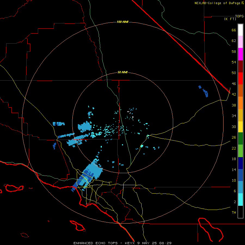
Task: Click the legend value "30"
Action: [234, 127]
